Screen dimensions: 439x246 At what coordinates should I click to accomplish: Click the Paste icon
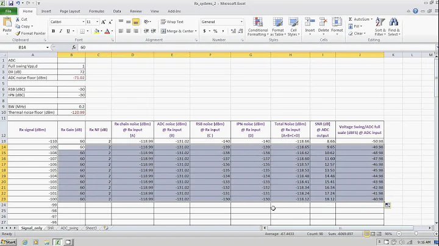pos(7,22)
